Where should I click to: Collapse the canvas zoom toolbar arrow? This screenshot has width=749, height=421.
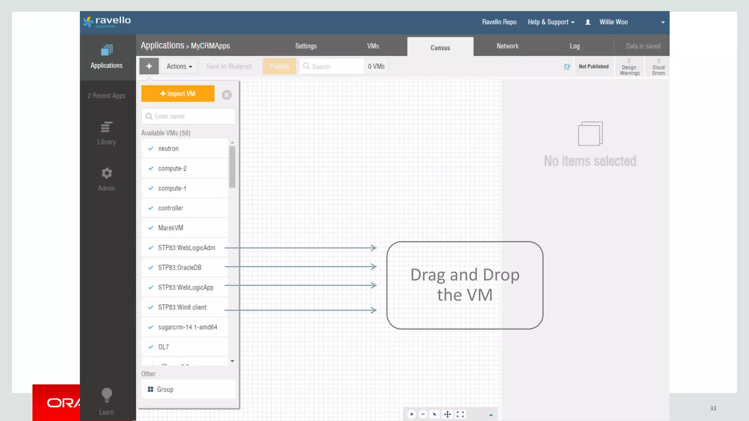pyautogui.click(x=491, y=415)
